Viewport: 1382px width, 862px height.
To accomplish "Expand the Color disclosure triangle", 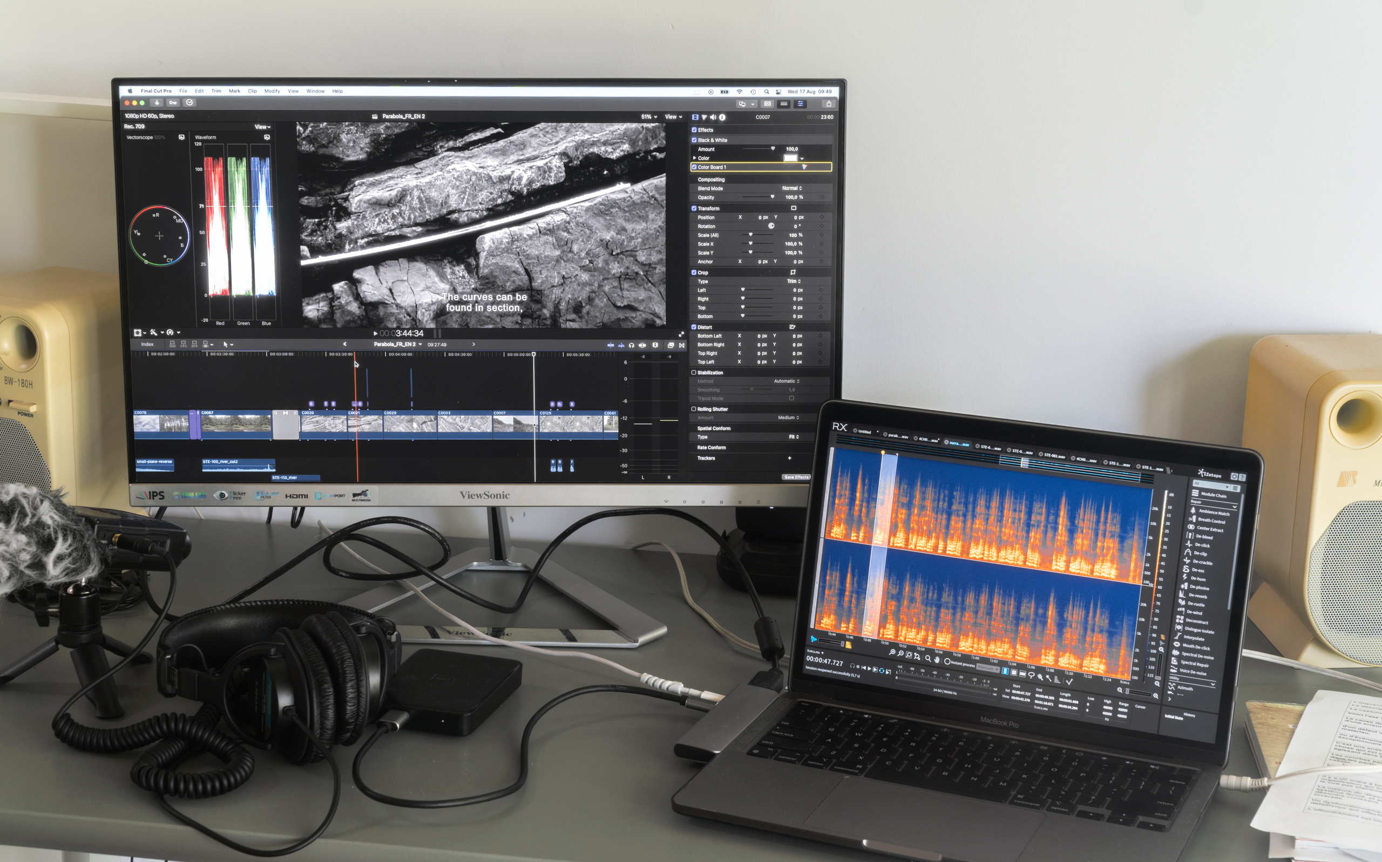I will click(694, 158).
